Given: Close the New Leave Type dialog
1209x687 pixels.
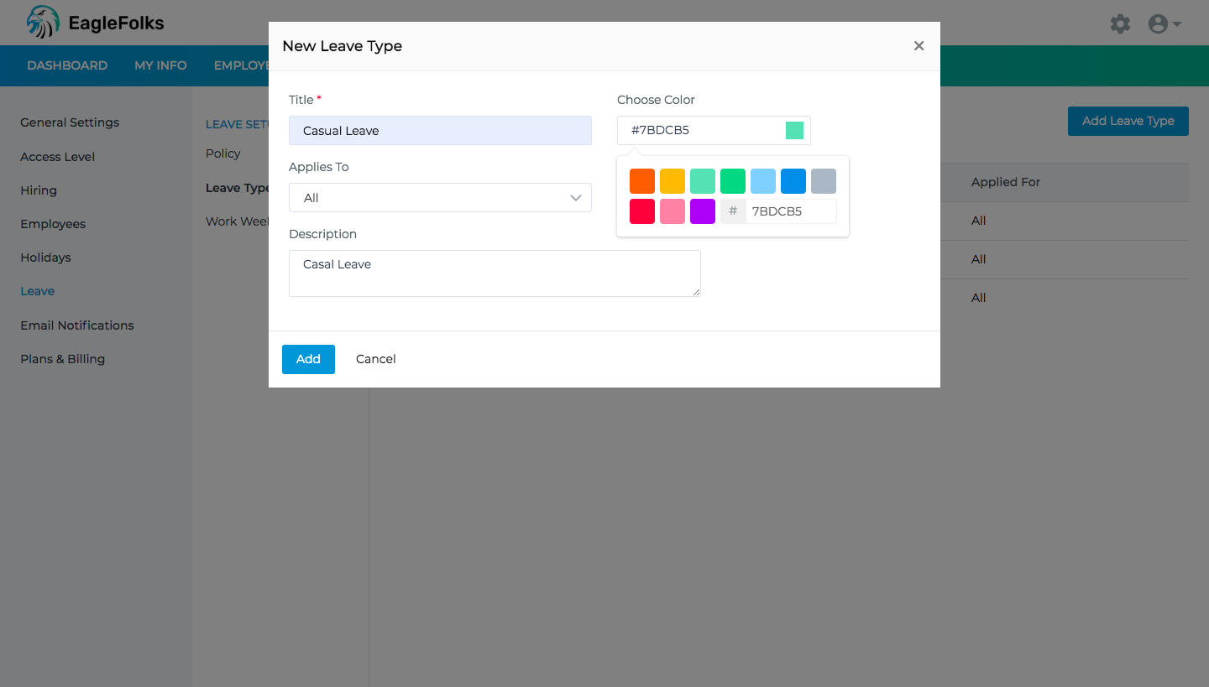Looking at the screenshot, I should [x=919, y=46].
